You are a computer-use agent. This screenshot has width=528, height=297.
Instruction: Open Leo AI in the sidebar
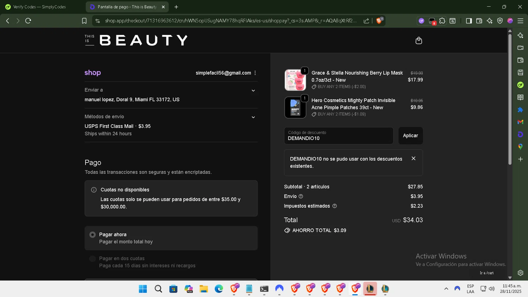[521, 35]
